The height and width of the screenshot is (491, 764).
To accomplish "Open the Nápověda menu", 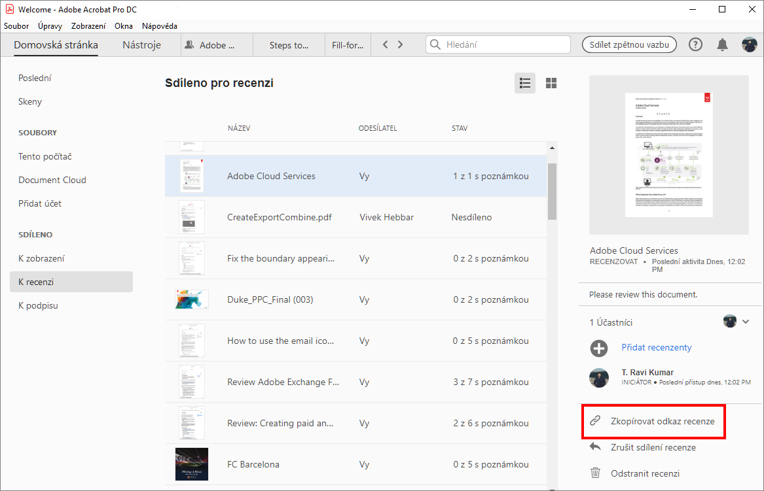I will point(159,25).
